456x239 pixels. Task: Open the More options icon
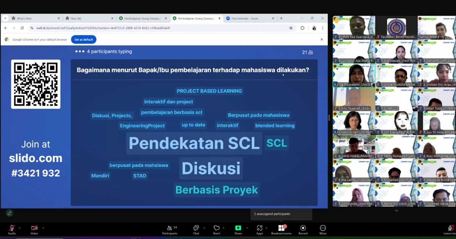(323, 228)
